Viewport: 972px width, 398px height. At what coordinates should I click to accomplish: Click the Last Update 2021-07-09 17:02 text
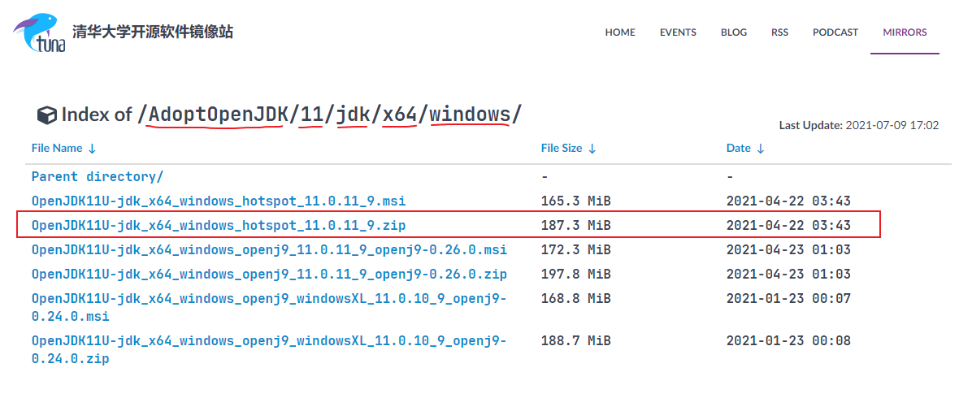859,126
